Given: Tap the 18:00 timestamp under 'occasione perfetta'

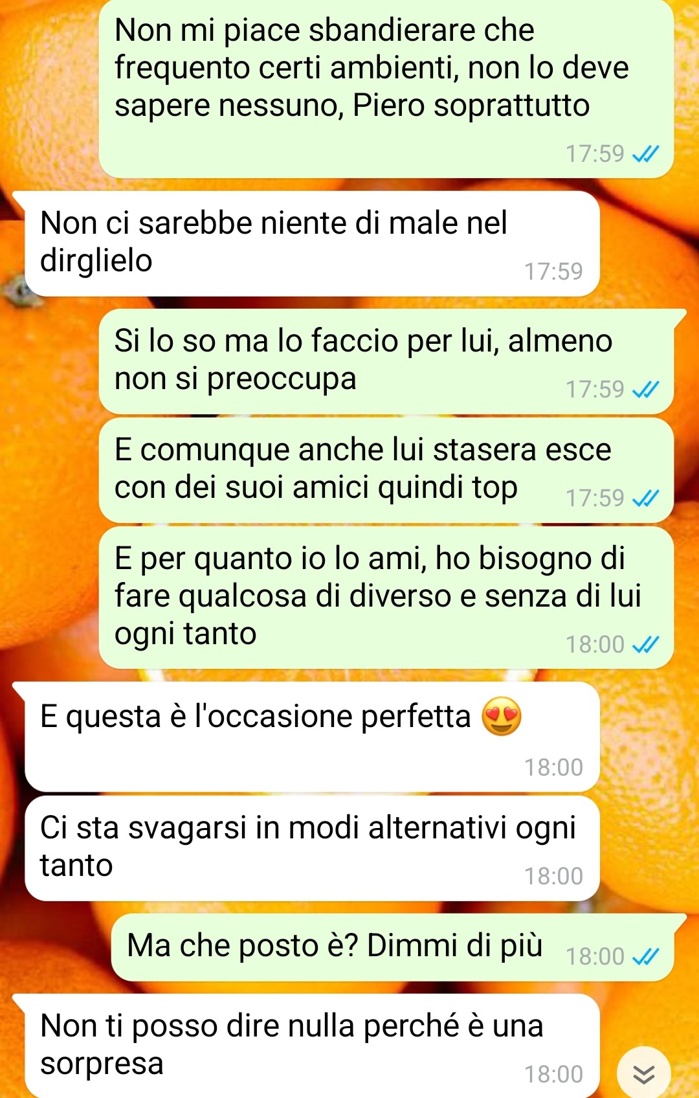Looking at the screenshot, I should pos(553,767).
